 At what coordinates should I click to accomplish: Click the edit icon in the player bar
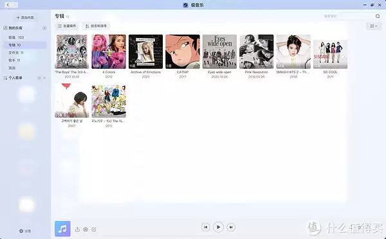coord(94,229)
